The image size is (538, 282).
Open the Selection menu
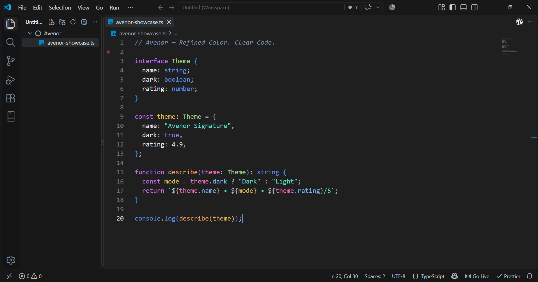(60, 8)
